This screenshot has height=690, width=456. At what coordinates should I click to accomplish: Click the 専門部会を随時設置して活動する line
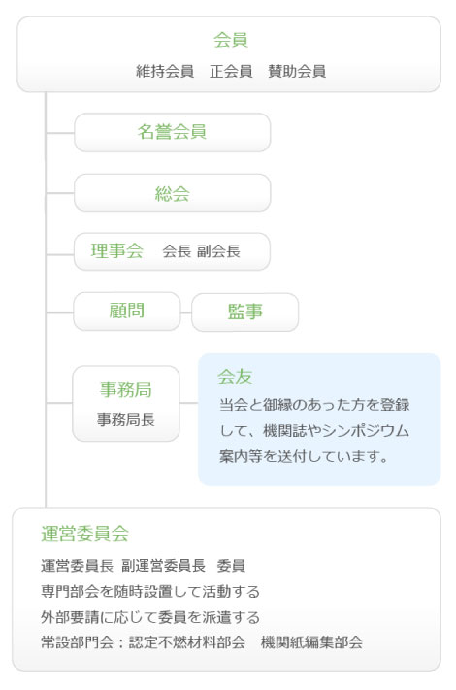coord(150,591)
